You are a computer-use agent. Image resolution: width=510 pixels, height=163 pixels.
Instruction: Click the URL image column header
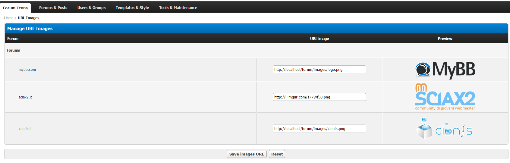point(319,39)
